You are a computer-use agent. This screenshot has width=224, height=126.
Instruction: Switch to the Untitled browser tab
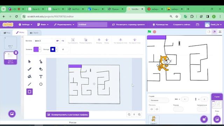pyautogui.click(x=135, y=9)
